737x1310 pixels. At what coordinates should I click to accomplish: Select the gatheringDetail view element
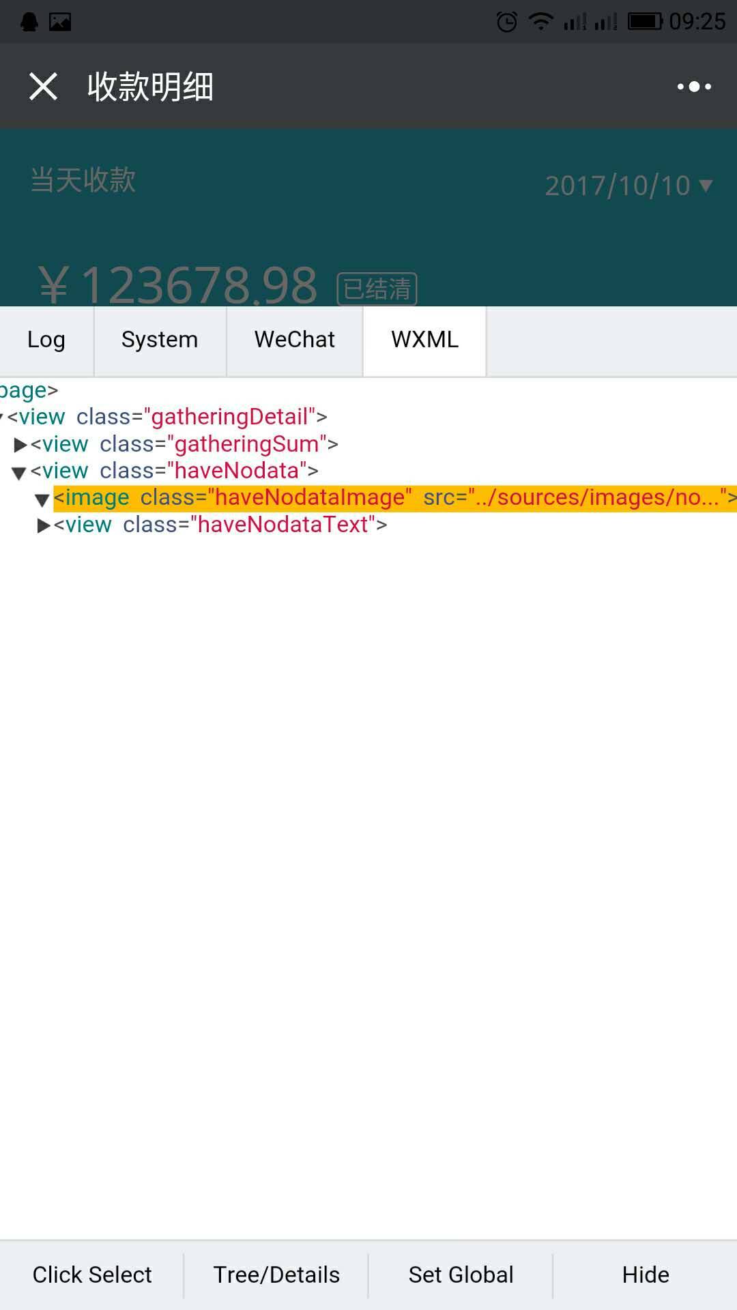point(167,417)
